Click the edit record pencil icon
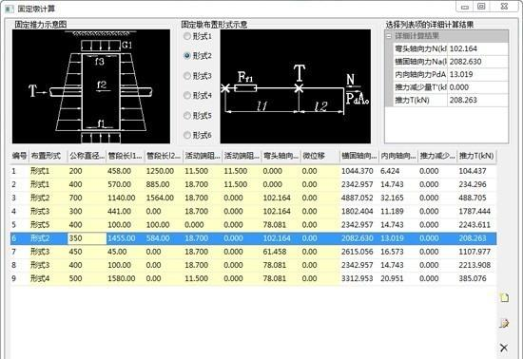This screenshot has height=359, width=523. 504,323
